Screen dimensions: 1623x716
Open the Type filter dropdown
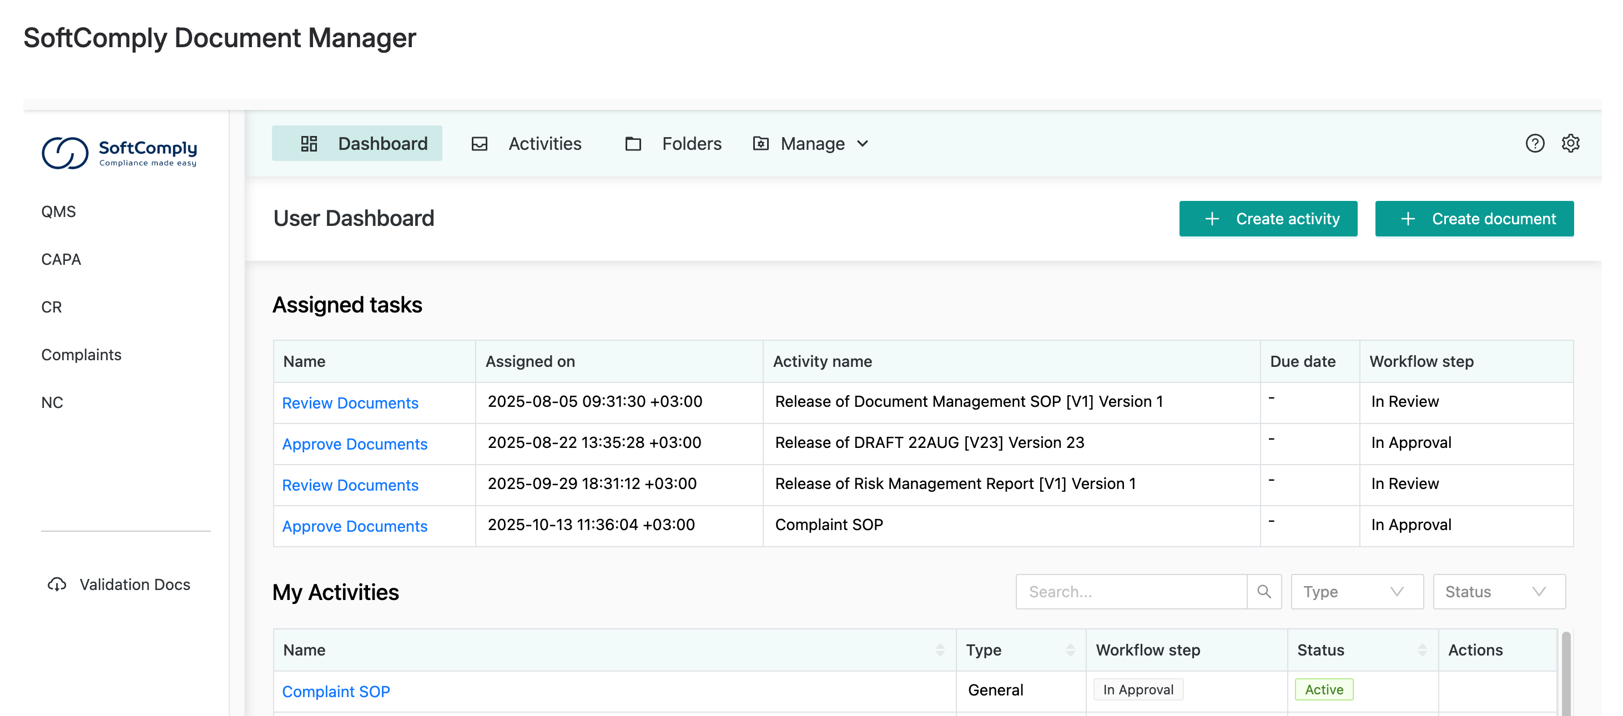tap(1357, 591)
